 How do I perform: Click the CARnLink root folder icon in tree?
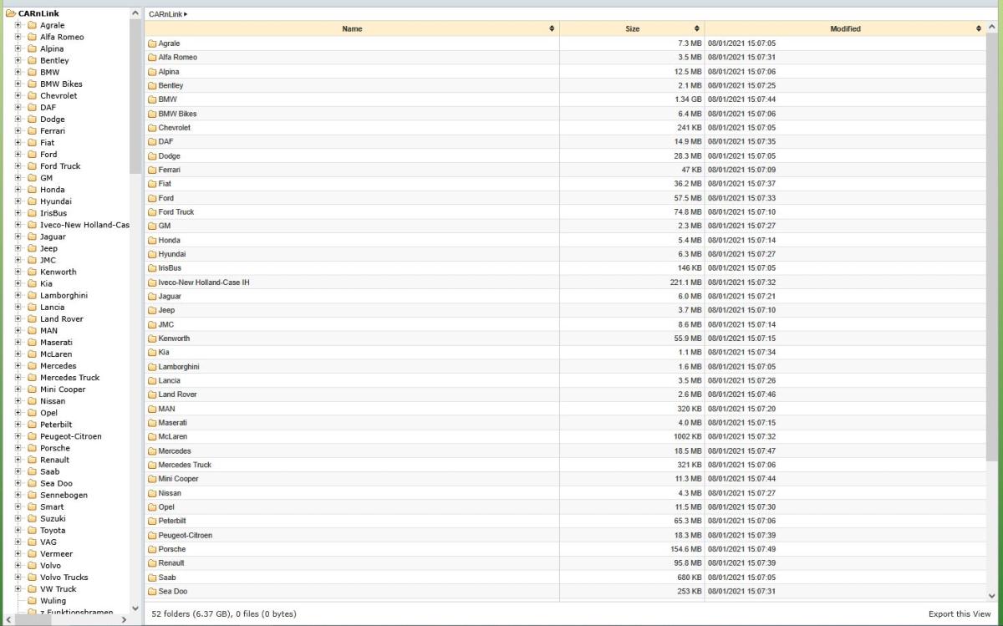click(x=11, y=13)
